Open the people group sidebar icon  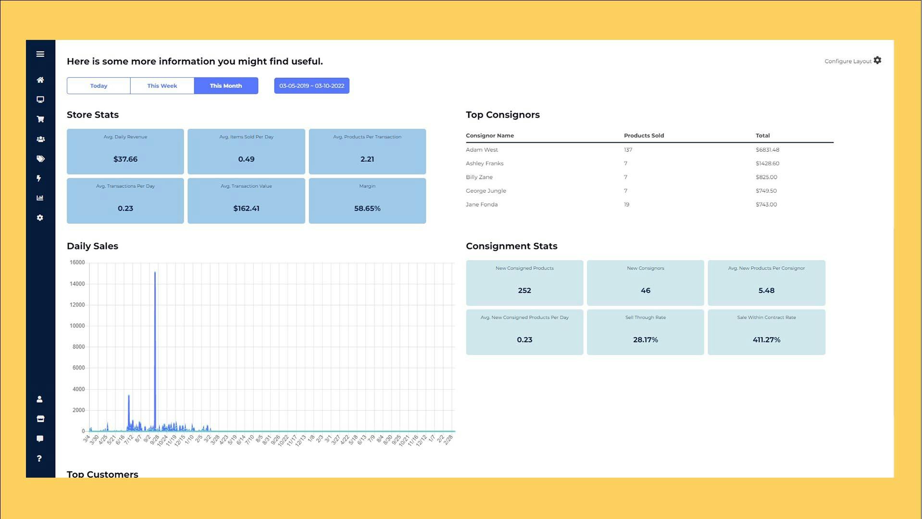click(40, 139)
